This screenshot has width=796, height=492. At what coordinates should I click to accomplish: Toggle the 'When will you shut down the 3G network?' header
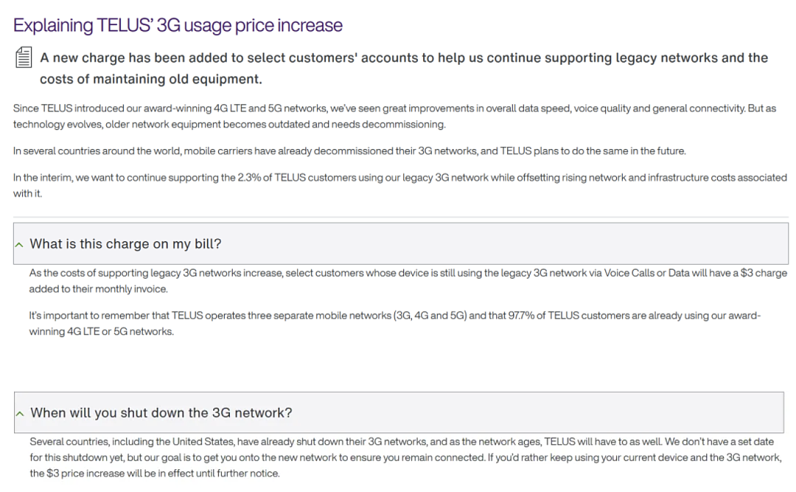coord(399,412)
